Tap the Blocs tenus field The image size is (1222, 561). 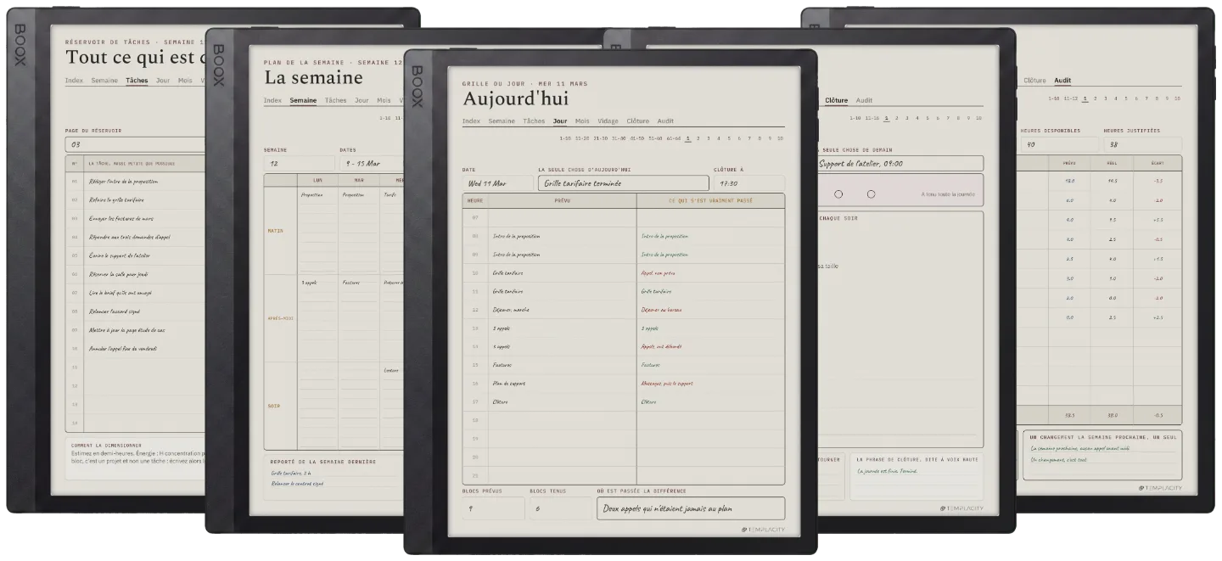561,508
